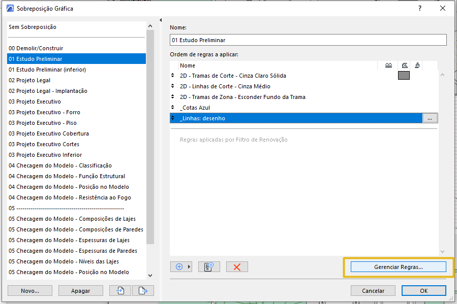Click the create new rule icon
The image size is (457, 304).
(209, 267)
